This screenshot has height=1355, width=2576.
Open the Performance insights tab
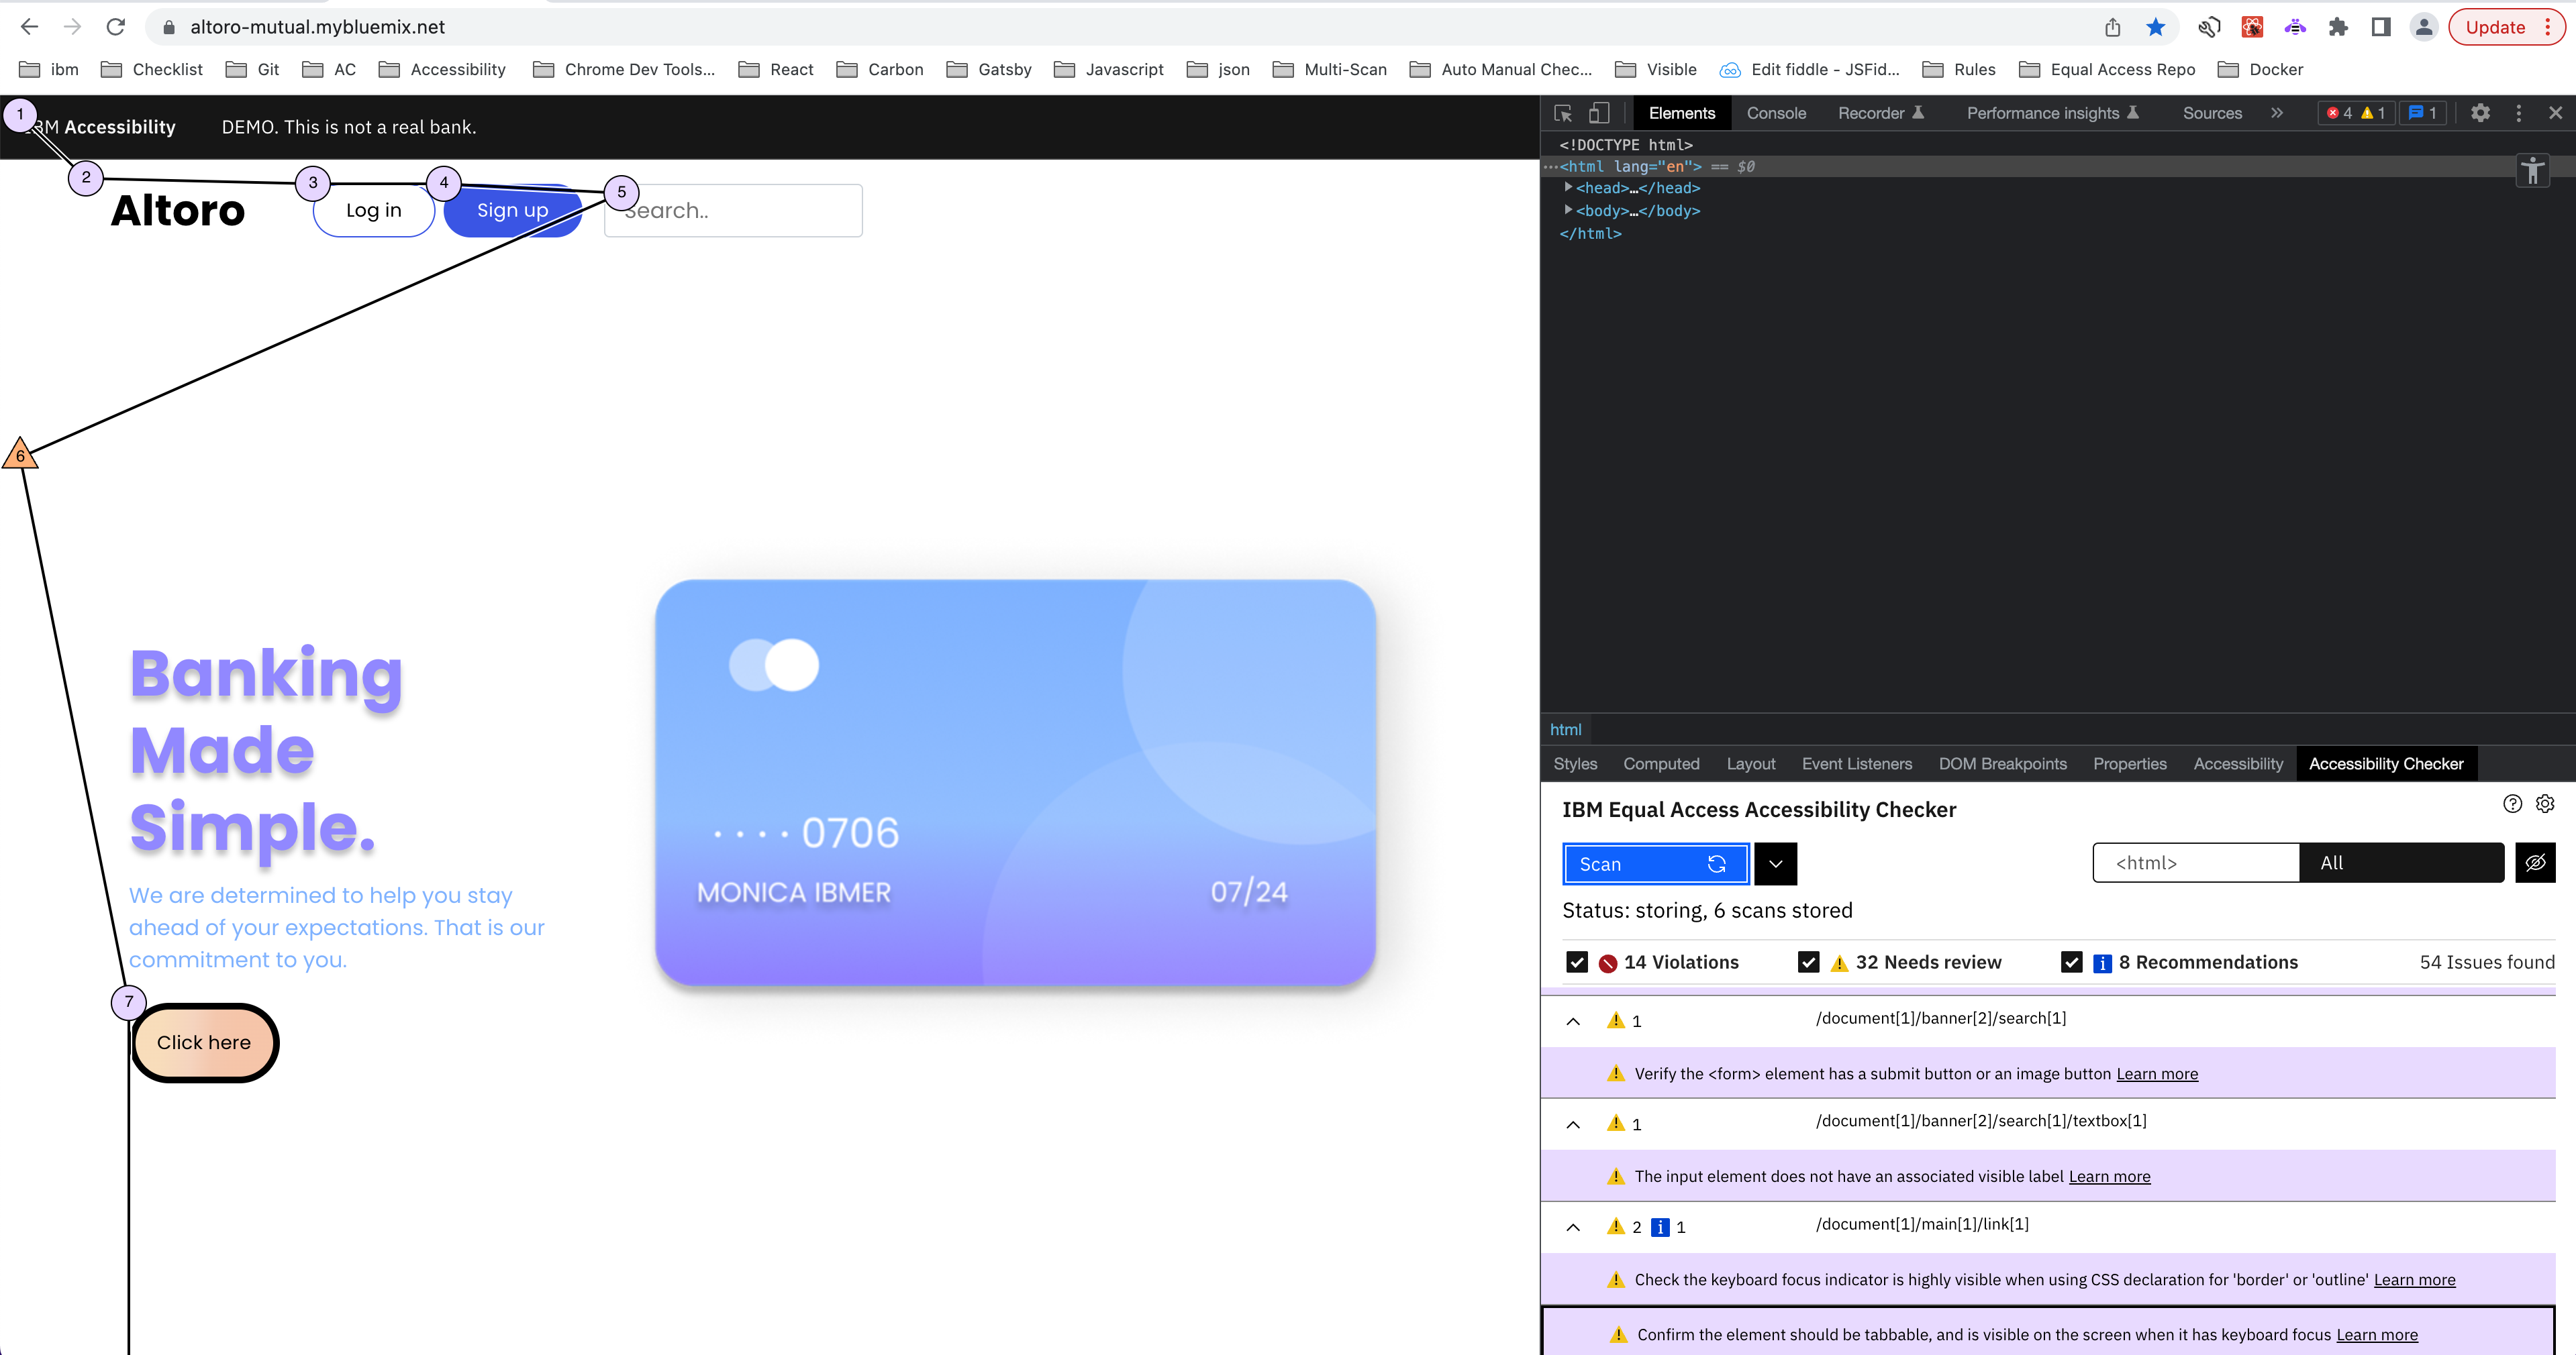(x=2052, y=113)
